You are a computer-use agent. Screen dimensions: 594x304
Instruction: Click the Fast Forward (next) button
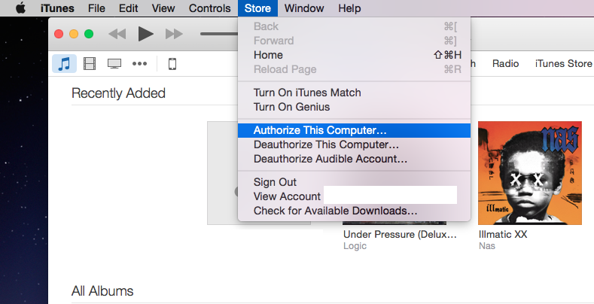pyautogui.click(x=174, y=34)
